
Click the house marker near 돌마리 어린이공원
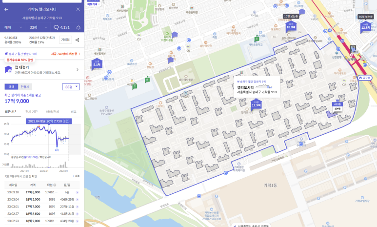tap(175, 35)
